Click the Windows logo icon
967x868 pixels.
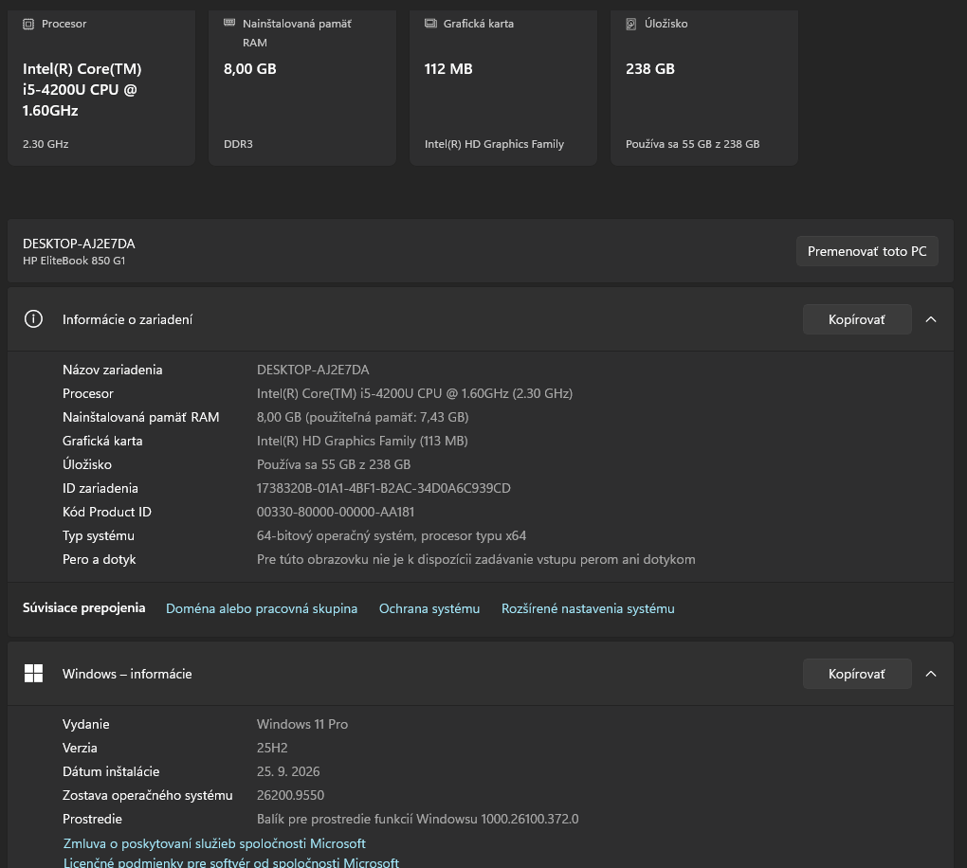(33, 673)
